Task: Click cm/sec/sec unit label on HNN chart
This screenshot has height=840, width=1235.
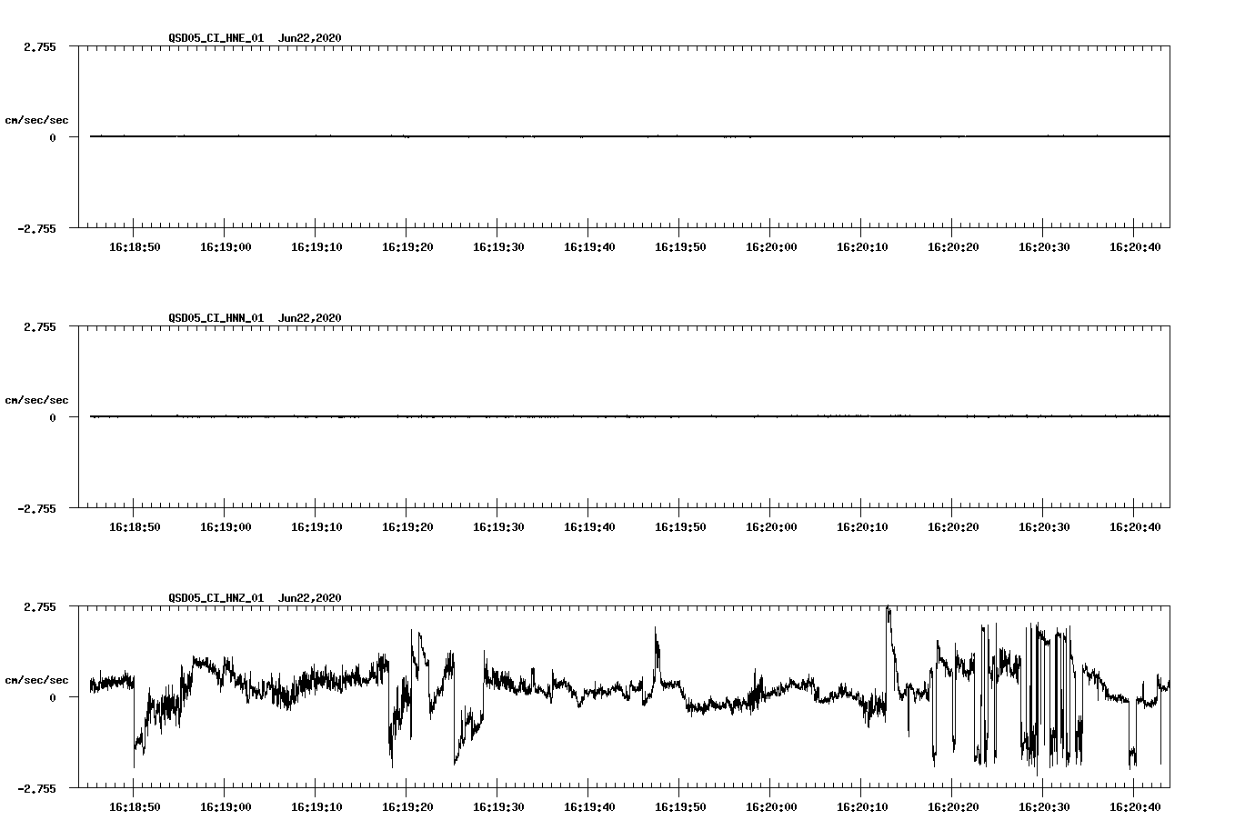Action: pos(36,400)
